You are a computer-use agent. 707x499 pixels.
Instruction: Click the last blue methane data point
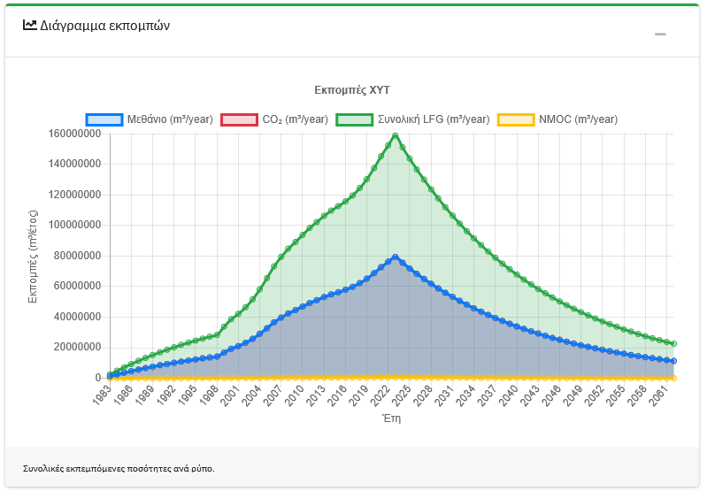tap(673, 361)
